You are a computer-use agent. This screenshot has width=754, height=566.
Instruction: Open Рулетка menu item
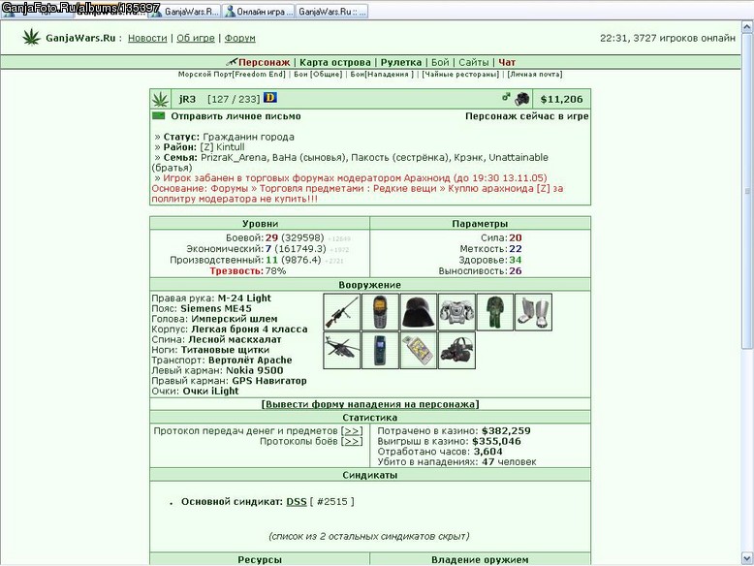point(401,62)
